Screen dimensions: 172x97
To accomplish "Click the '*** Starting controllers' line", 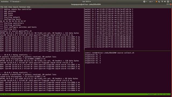I will 12,23.
